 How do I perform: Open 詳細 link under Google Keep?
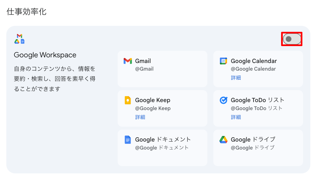140,117
